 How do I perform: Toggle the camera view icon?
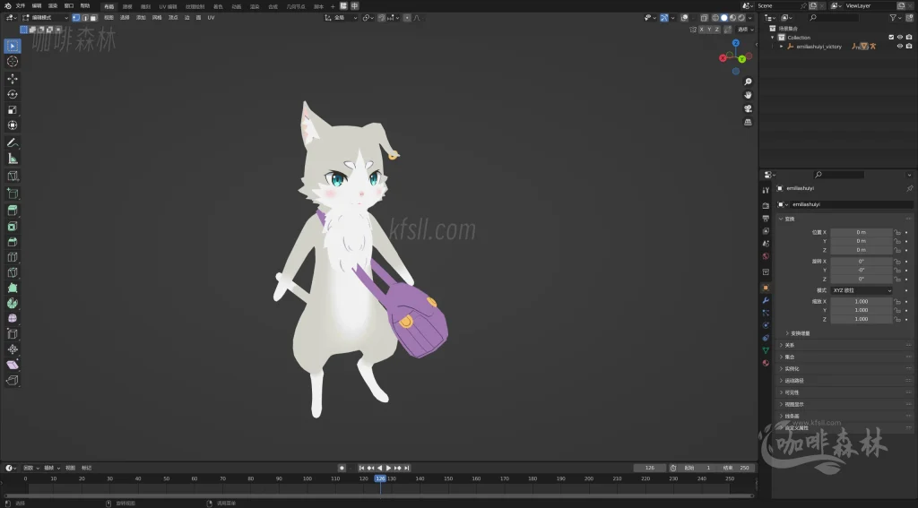coord(748,108)
